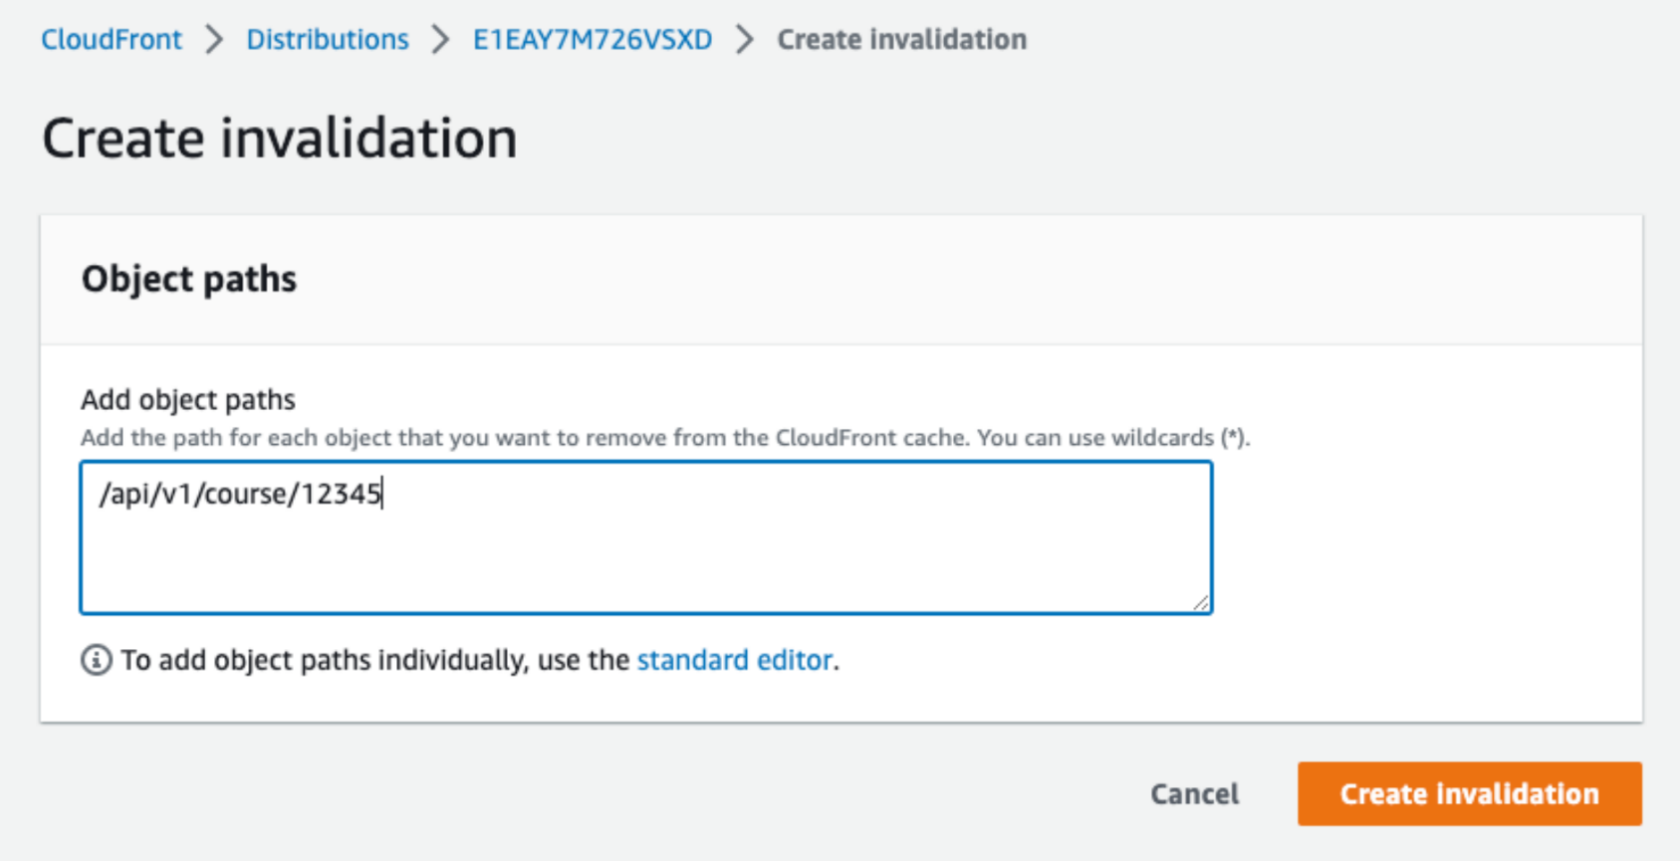Open the standard editor link

pos(735,660)
